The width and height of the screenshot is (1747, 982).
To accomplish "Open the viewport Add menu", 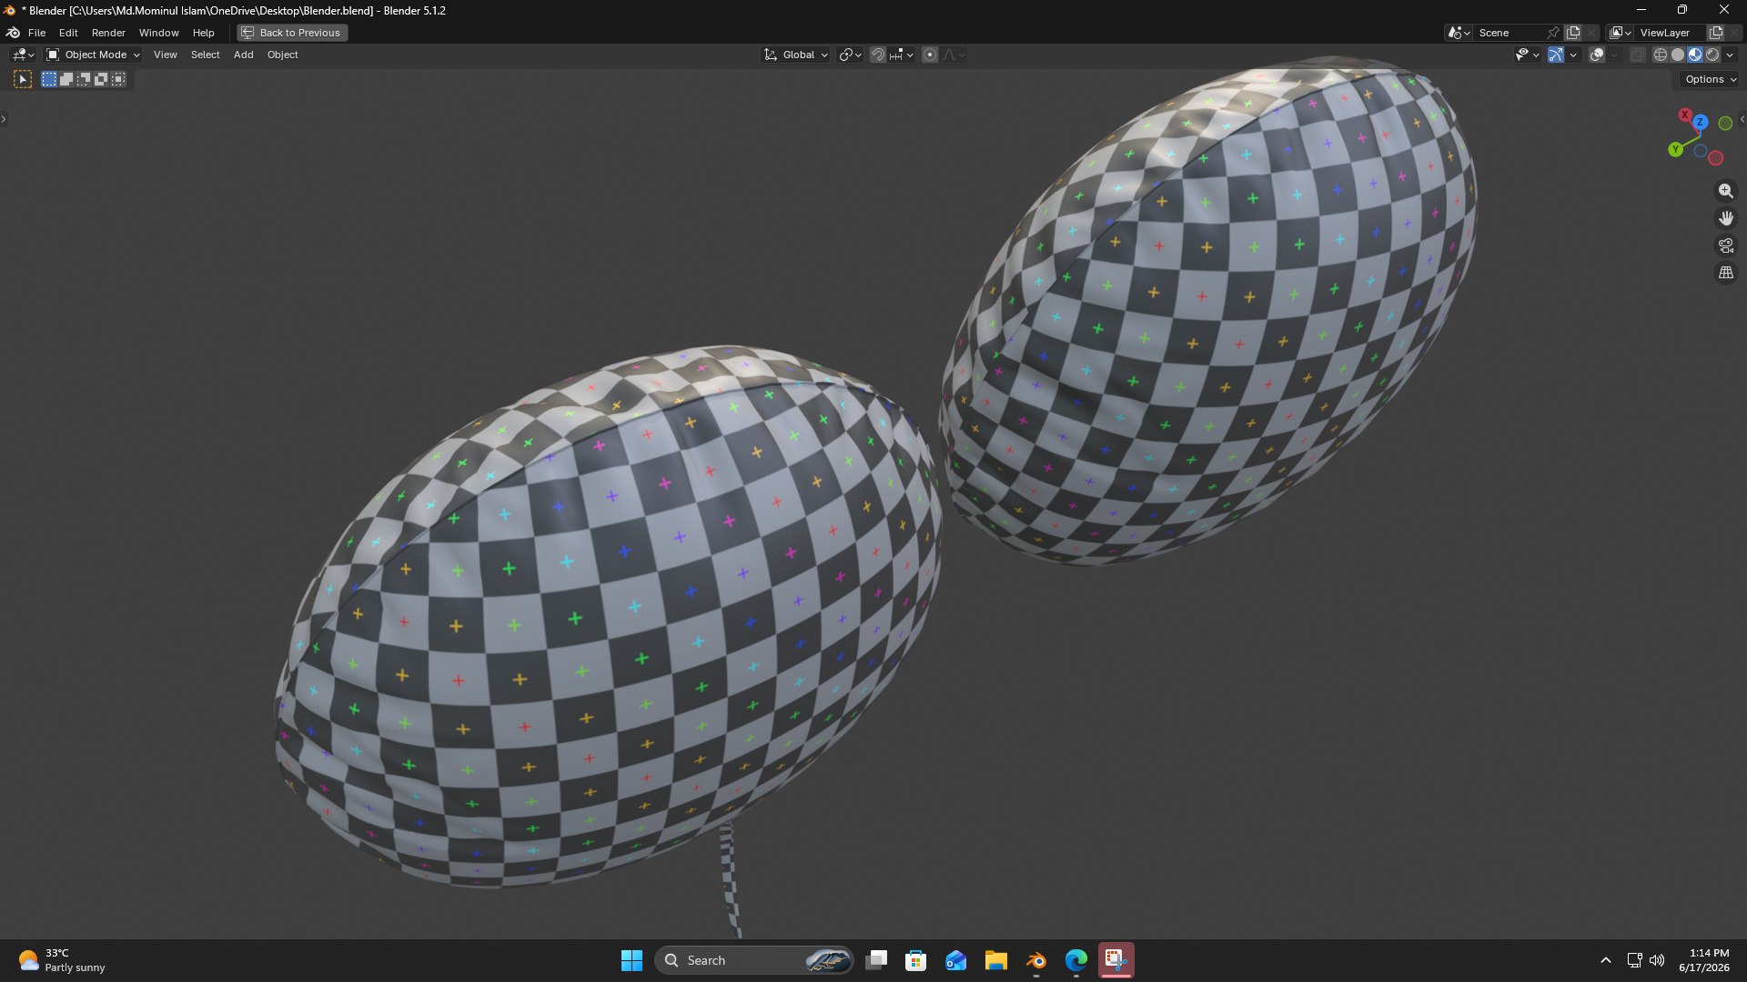I will (x=243, y=55).
